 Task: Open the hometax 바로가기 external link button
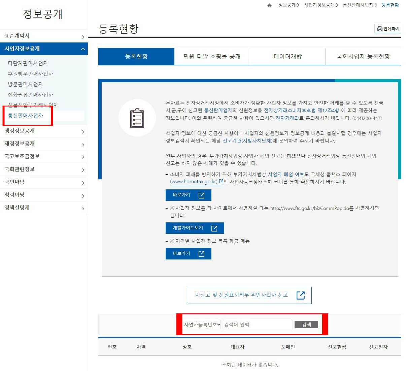pos(188,195)
